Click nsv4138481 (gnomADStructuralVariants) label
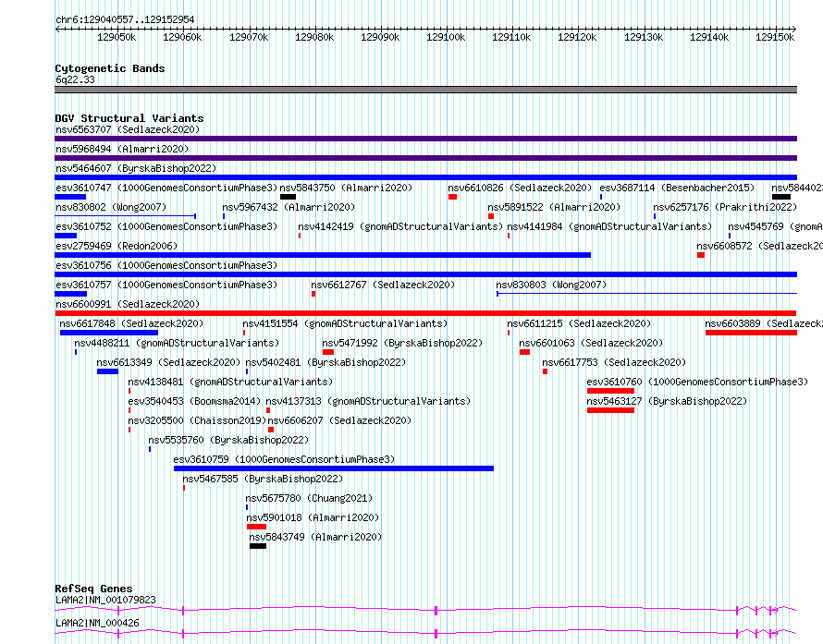The image size is (823, 644). (x=230, y=382)
